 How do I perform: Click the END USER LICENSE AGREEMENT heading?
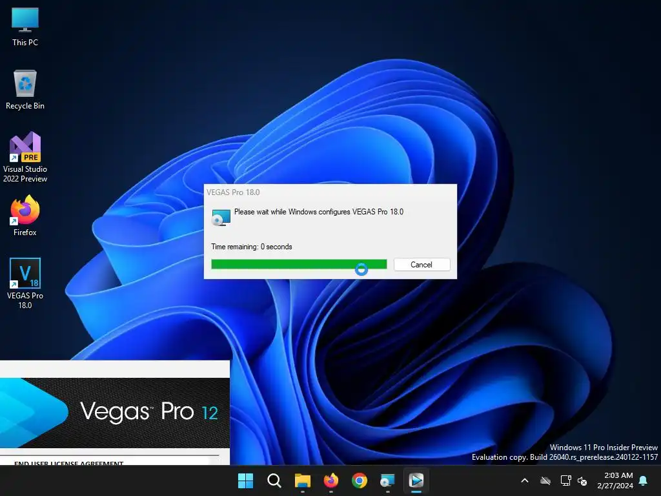point(68,462)
